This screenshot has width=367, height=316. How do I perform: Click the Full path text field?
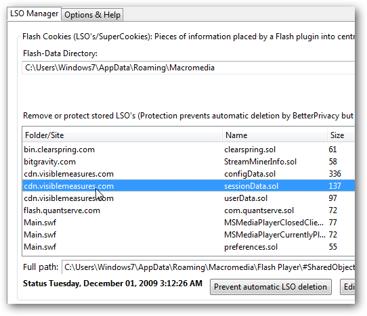coord(209,267)
